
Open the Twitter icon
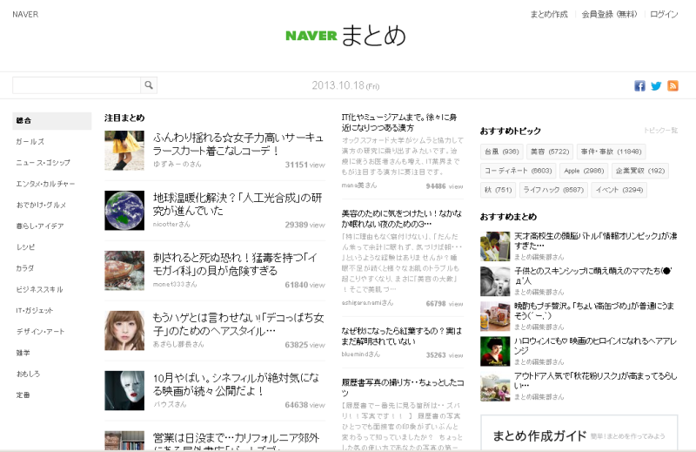pyautogui.click(x=656, y=85)
